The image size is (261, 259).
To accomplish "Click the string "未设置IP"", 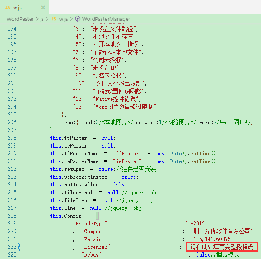I will click(104, 68).
